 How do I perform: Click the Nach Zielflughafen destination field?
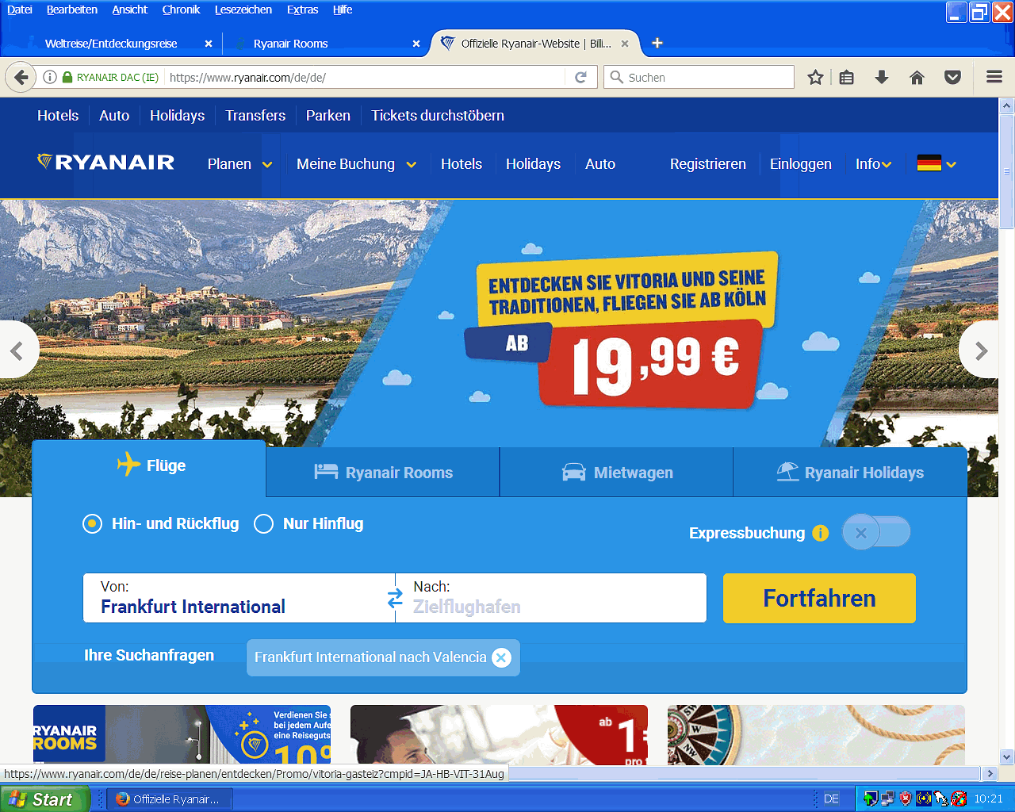click(551, 598)
